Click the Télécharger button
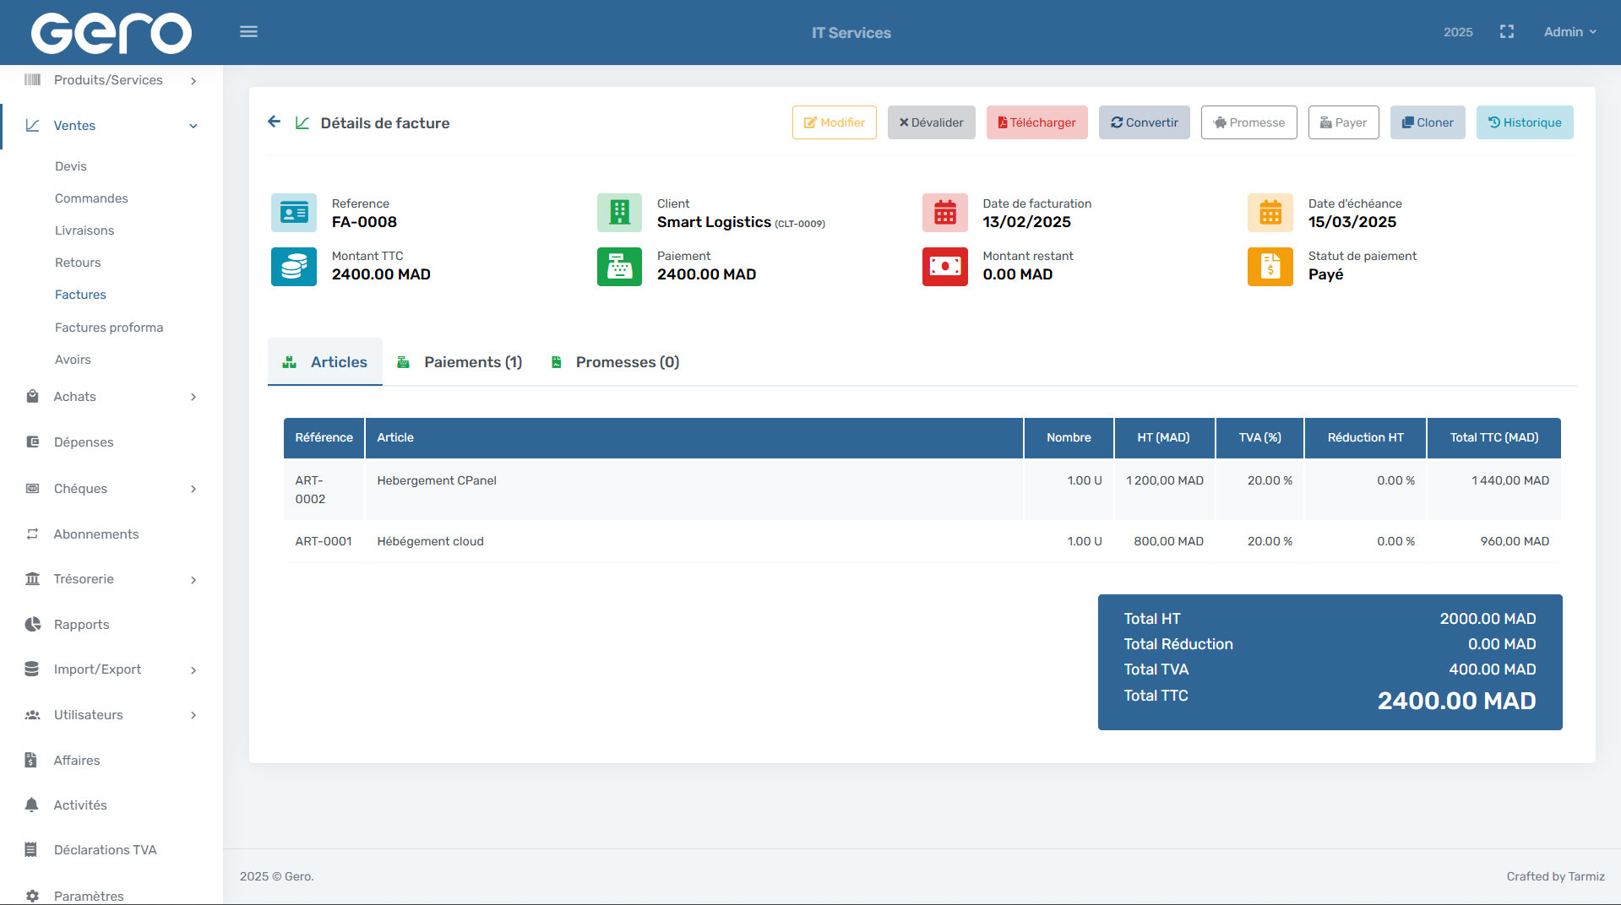1621x905 pixels. pyautogui.click(x=1036, y=122)
